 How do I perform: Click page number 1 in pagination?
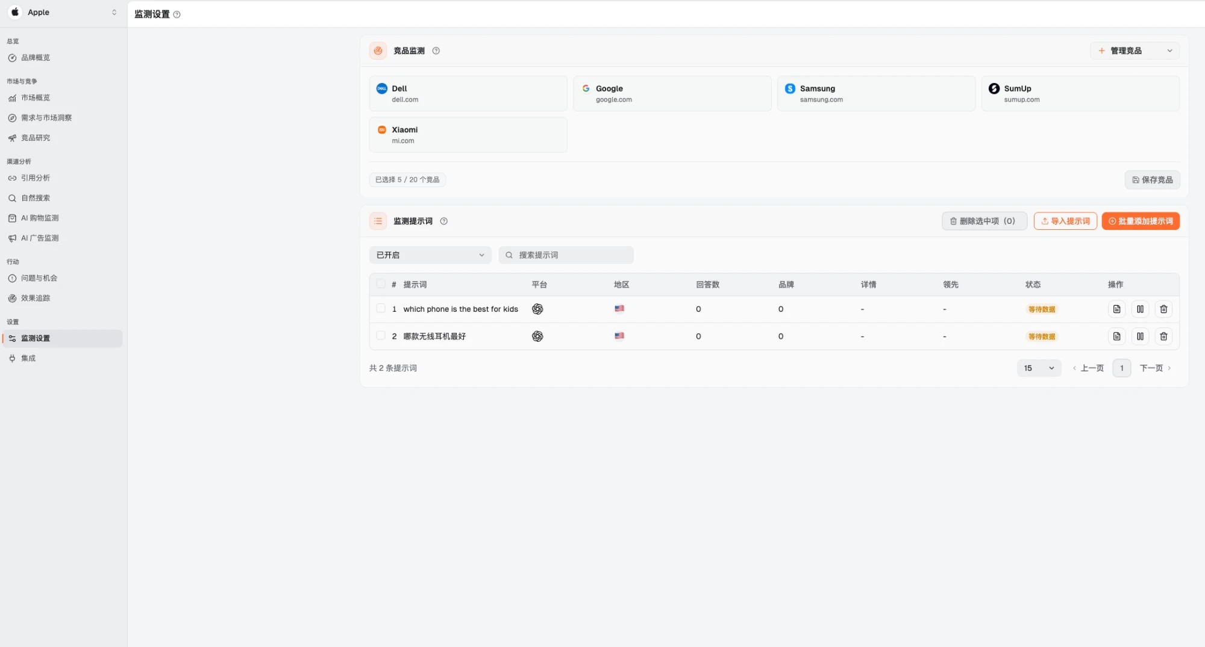click(x=1122, y=368)
